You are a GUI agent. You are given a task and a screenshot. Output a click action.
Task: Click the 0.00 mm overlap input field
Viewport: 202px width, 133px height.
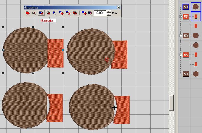pos(100,13)
